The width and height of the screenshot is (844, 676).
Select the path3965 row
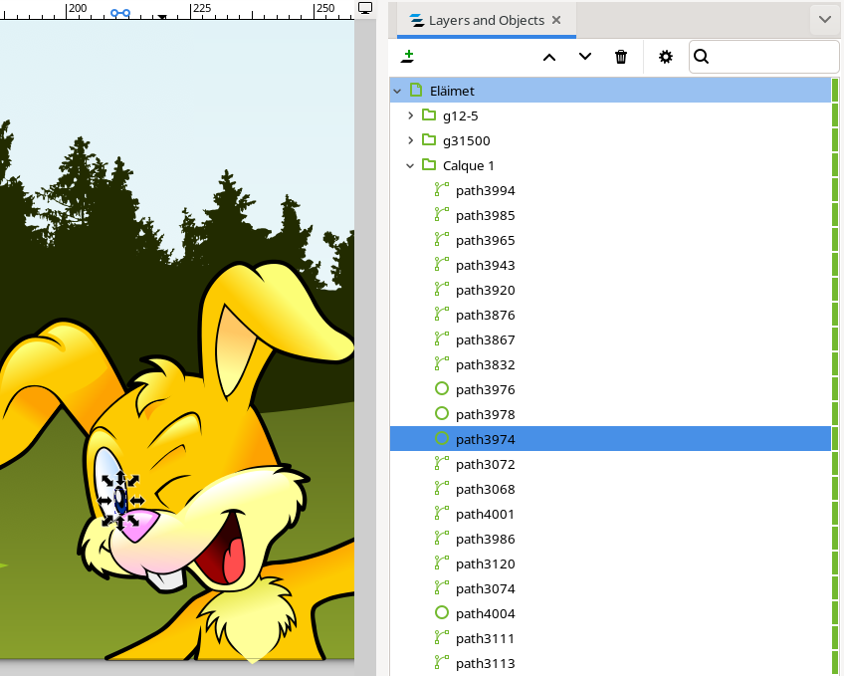coord(610,240)
